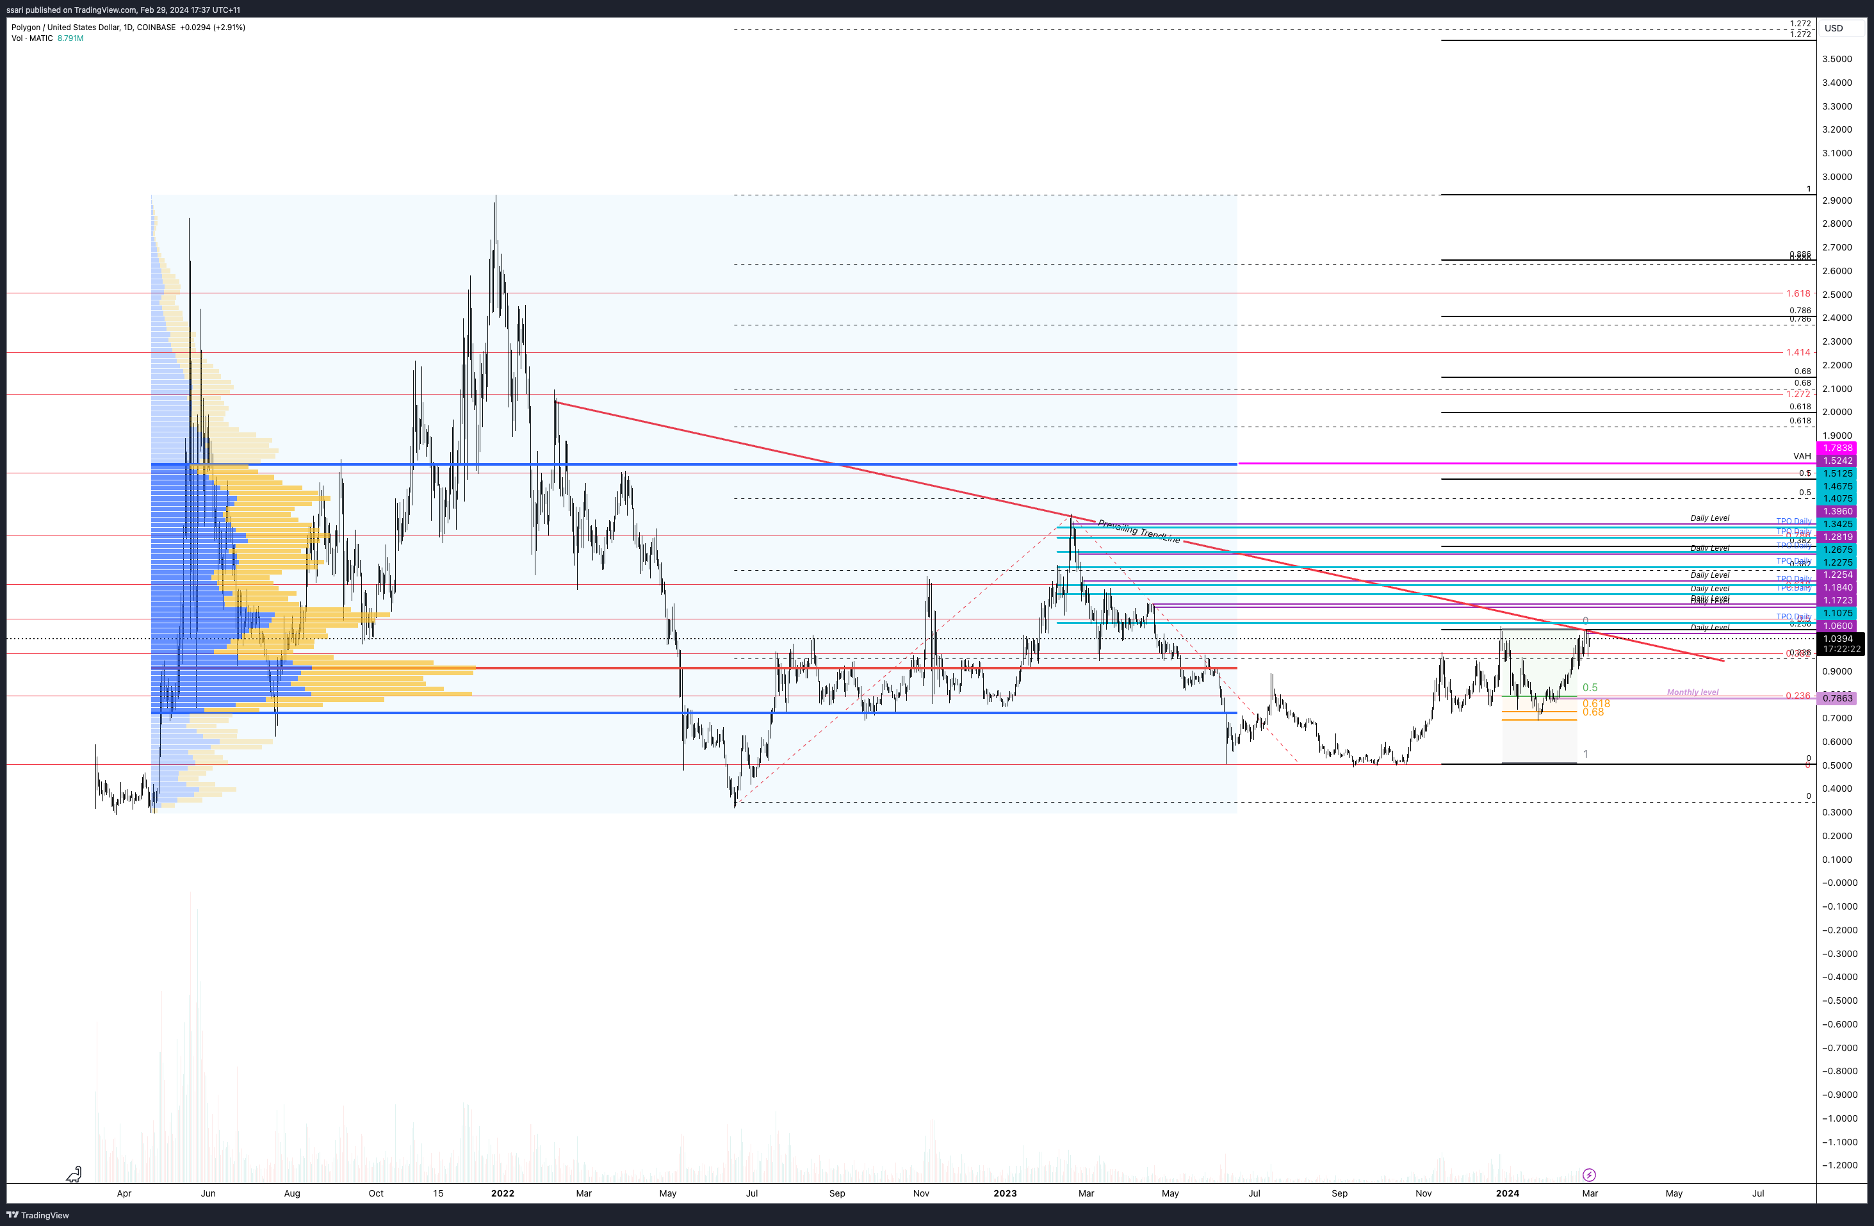Click the 2024 year label on the time axis
This screenshot has height=1226, width=1874.
(x=1507, y=1193)
